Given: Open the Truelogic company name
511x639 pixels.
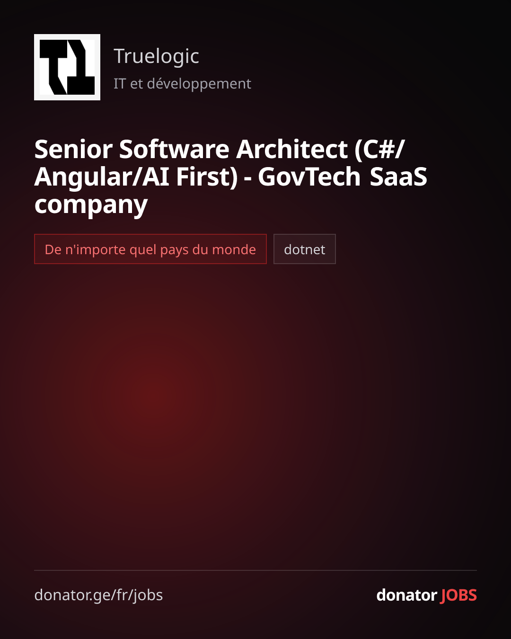Looking at the screenshot, I should coord(156,56).
